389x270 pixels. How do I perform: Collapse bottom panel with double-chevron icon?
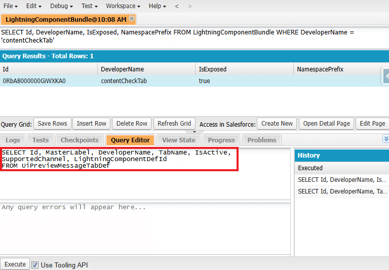click(386, 139)
